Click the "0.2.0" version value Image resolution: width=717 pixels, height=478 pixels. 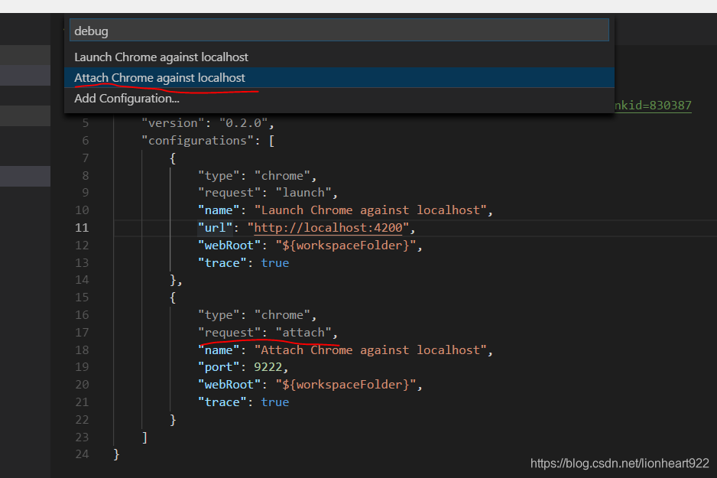tap(243, 123)
